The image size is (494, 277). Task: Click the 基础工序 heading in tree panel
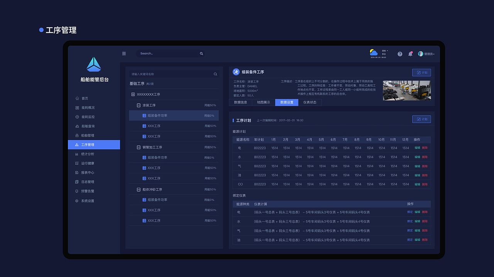pos(137,83)
